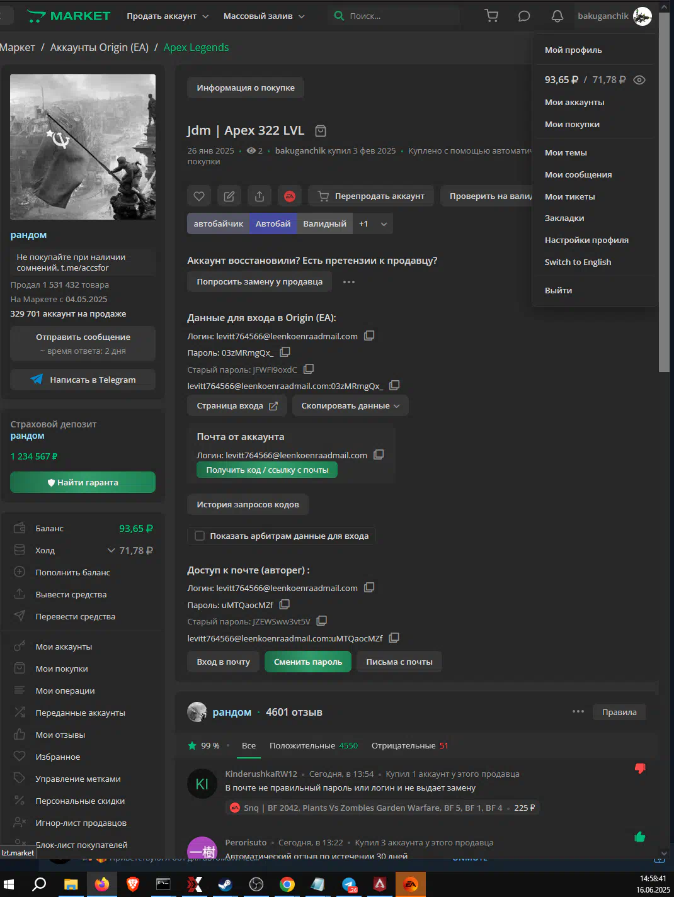Copy the Origin login:password combined line
Viewport: 674px width, 897px height.
coord(394,385)
